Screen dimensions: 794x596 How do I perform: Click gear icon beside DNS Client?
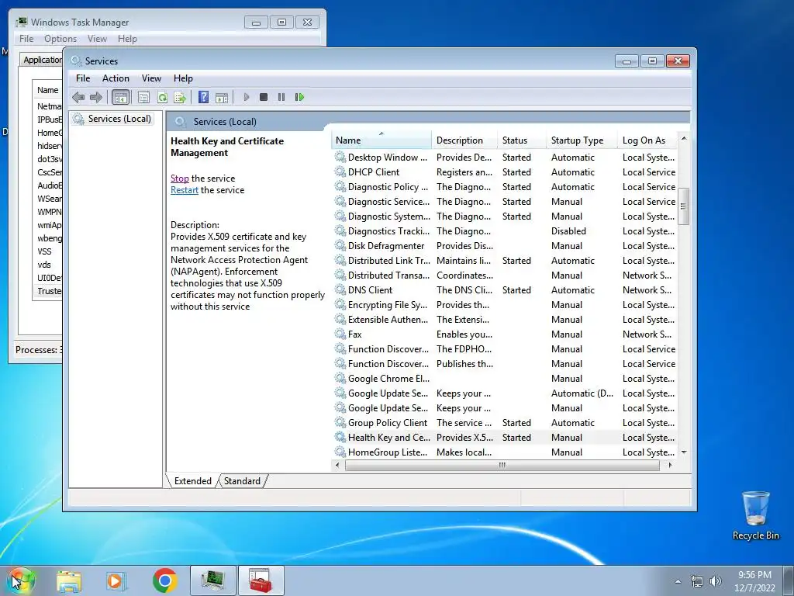point(340,290)
